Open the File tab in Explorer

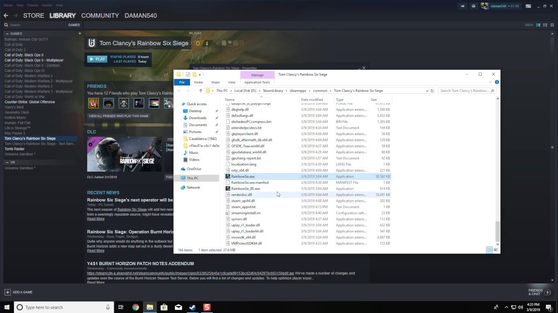[x=182, y=82]
